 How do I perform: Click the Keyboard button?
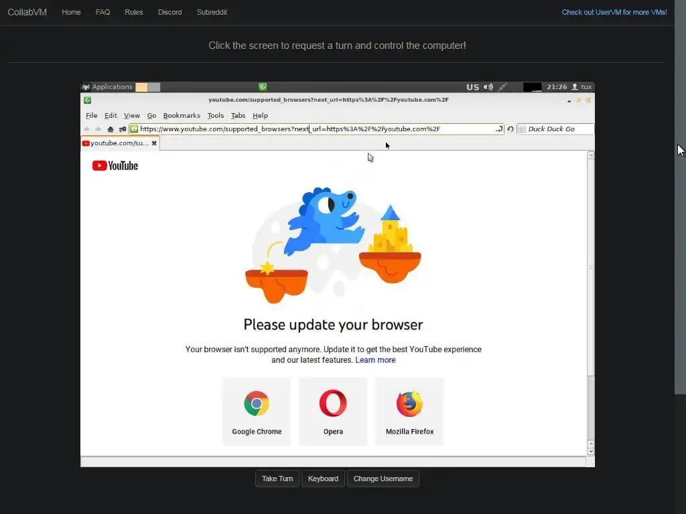[x=323, y=479]
